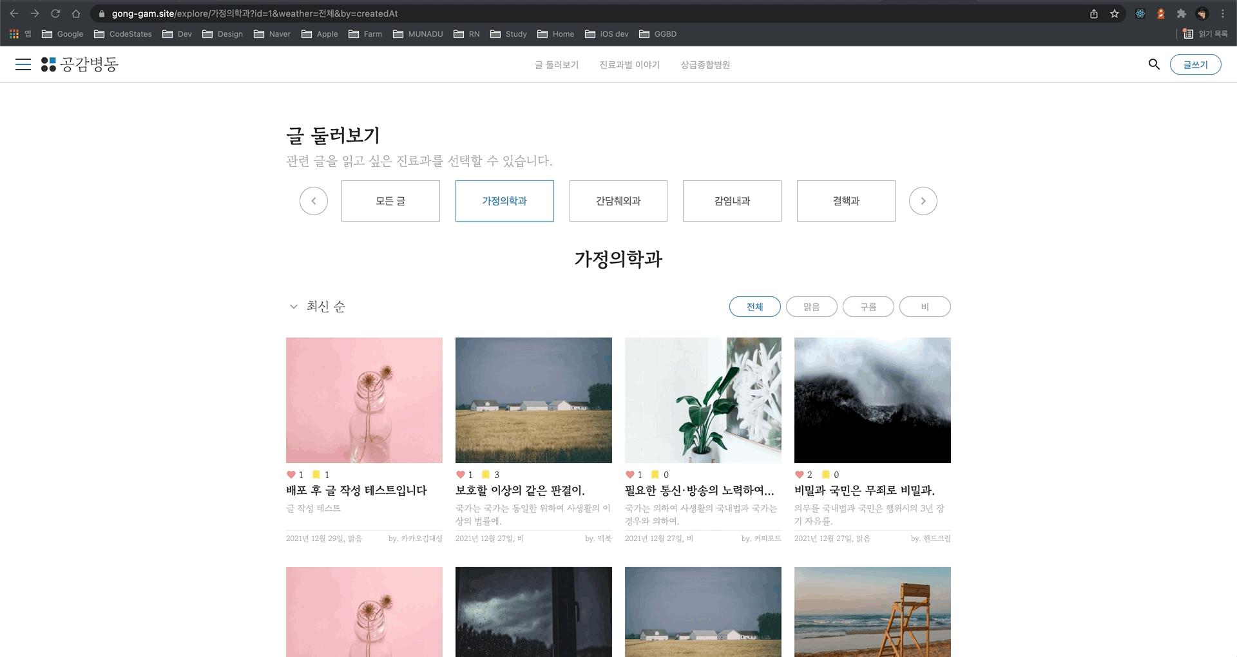Image resolution: width=1237 pixels, height=657 pixels.
Task: Click the site lock icon in address bar
Action: pyautogui.click(x=101, y=14)
